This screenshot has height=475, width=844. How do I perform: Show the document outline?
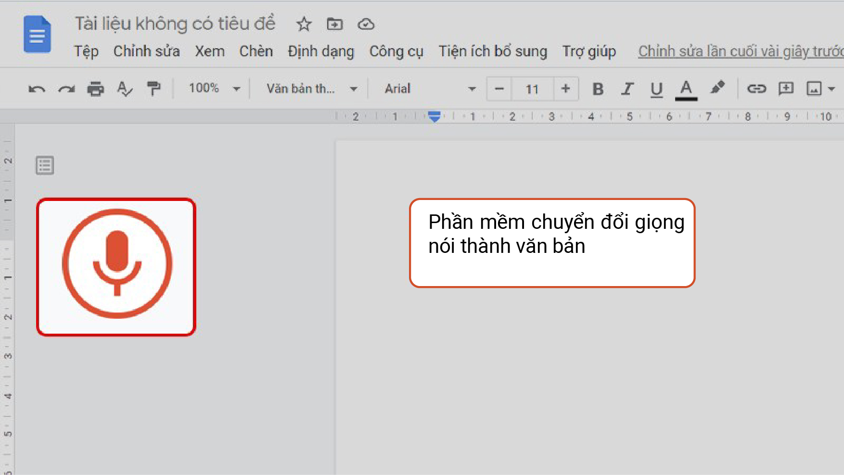tap(45, 165)
